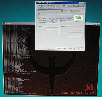Close the GLQuake window
Screen dimensions: 102x97
coord(99,24)
